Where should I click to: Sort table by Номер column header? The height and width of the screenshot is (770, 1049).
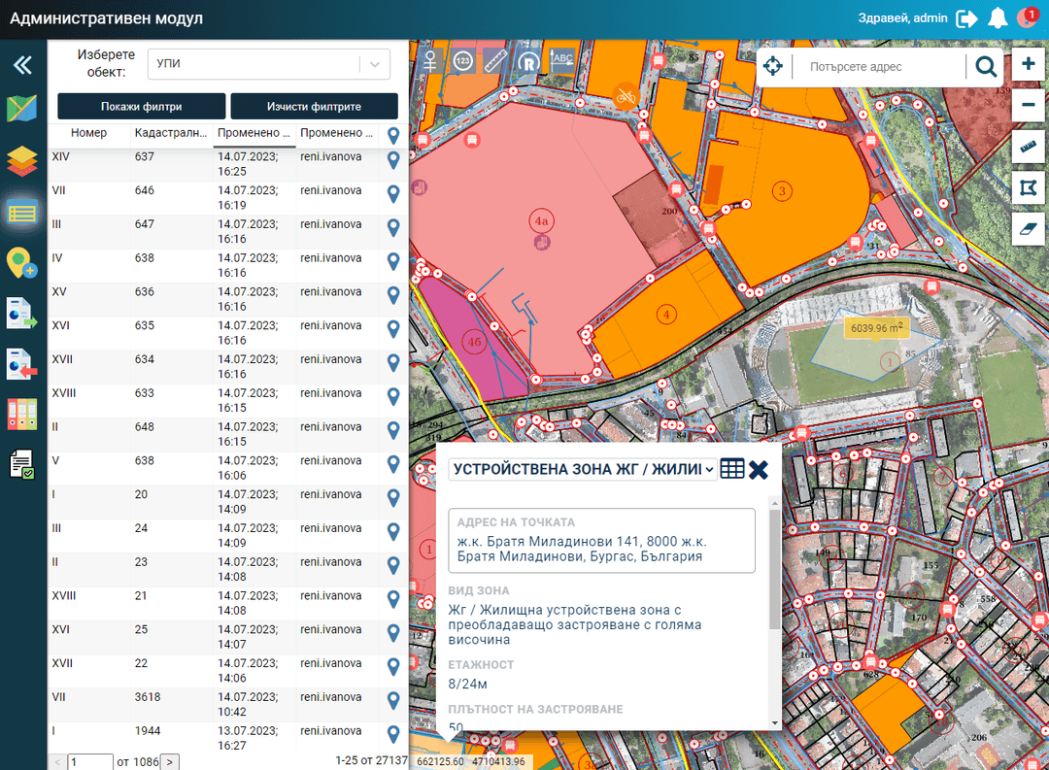tap(89, 133)
